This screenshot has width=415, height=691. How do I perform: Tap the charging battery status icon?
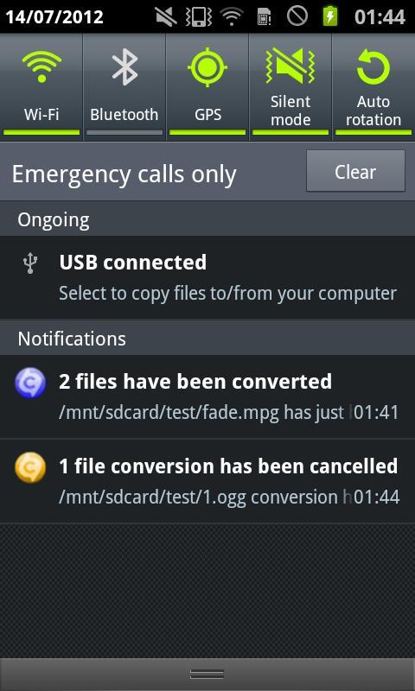pyautogui.click(x=330, y=17)
